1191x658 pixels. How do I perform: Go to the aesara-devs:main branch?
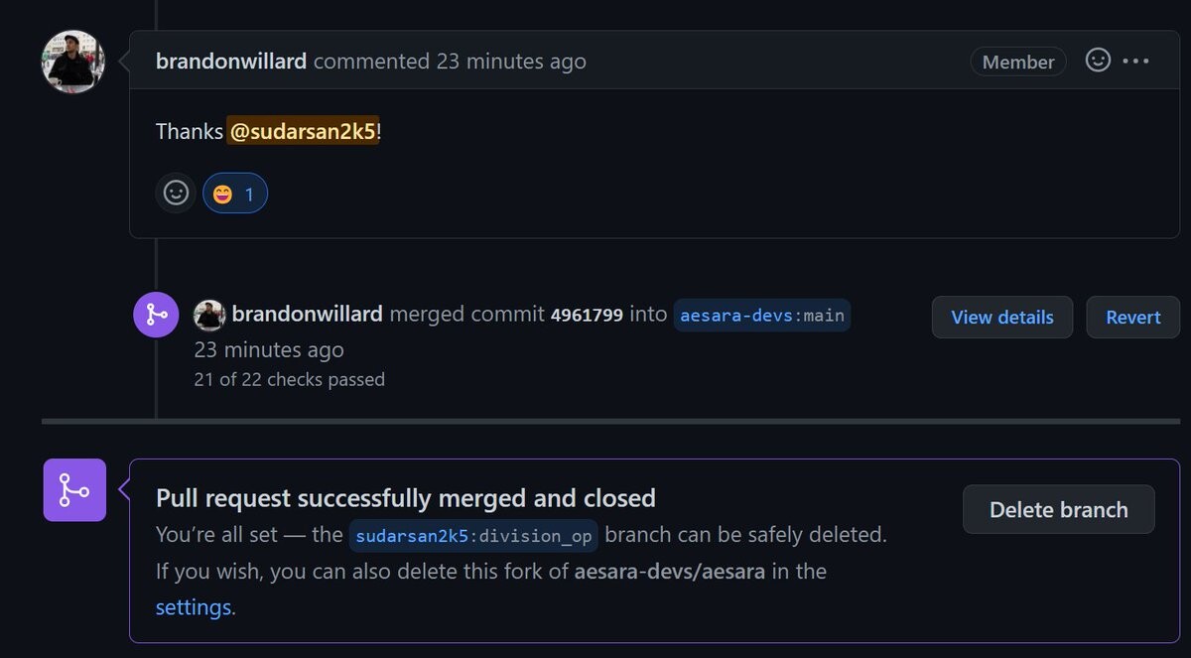click(762, 316)
